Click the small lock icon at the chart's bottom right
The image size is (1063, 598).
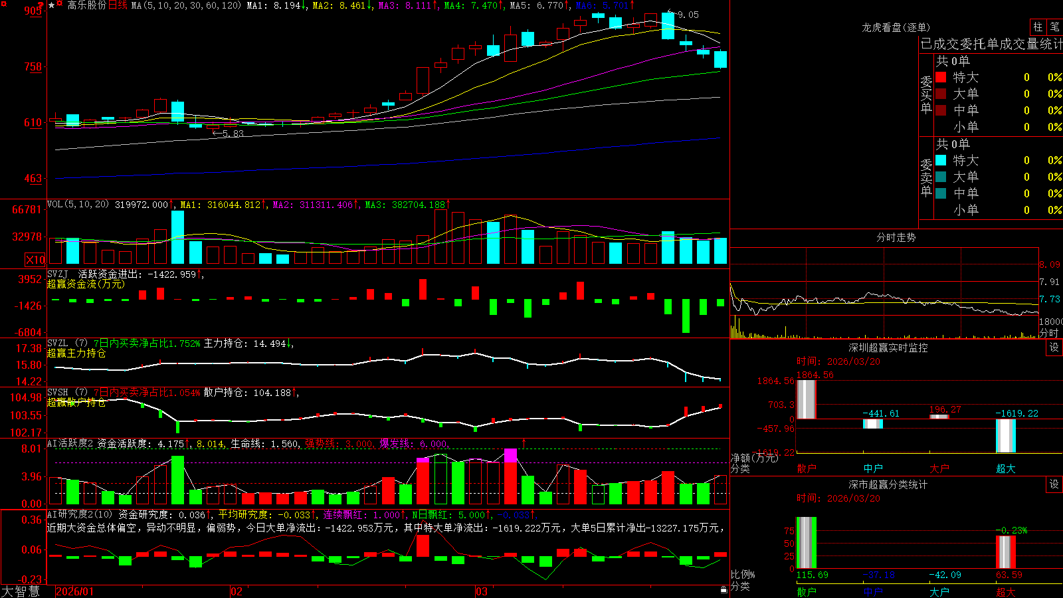724,589
